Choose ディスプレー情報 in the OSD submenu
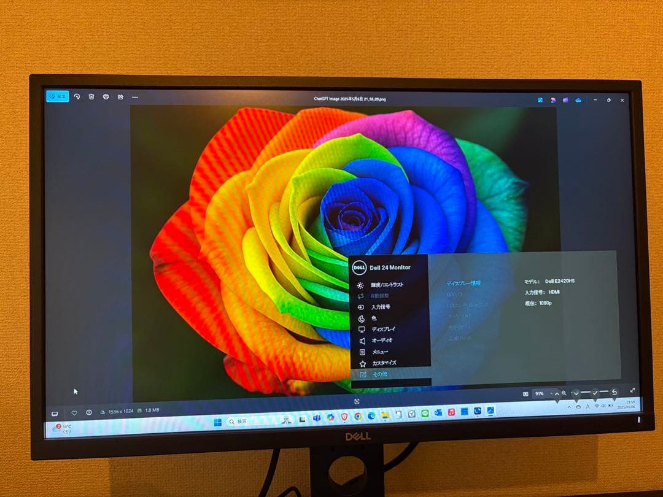The image size is (663, 497). (x=463, y=283)
